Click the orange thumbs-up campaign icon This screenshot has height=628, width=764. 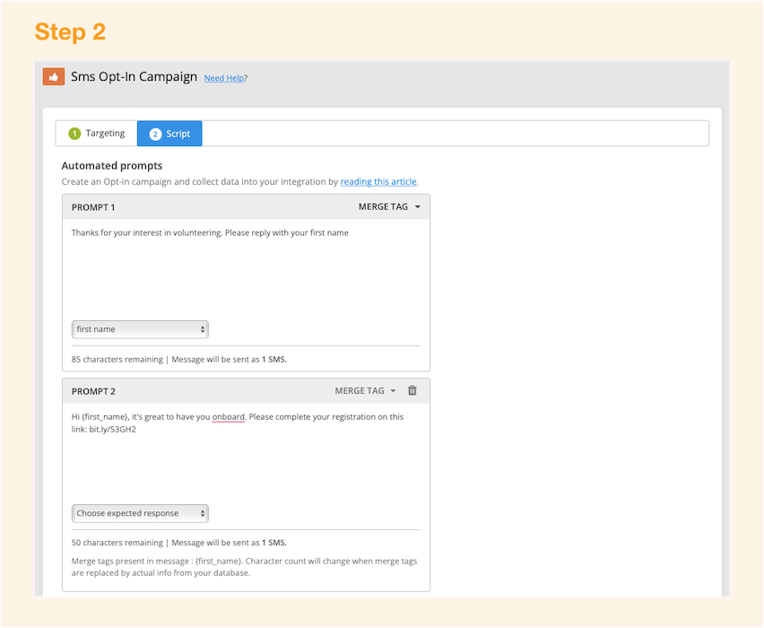coord(54,76)
